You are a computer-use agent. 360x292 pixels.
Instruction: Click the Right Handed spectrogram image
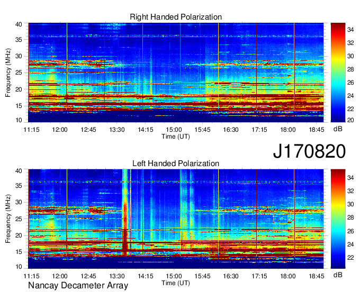point(176,72)
